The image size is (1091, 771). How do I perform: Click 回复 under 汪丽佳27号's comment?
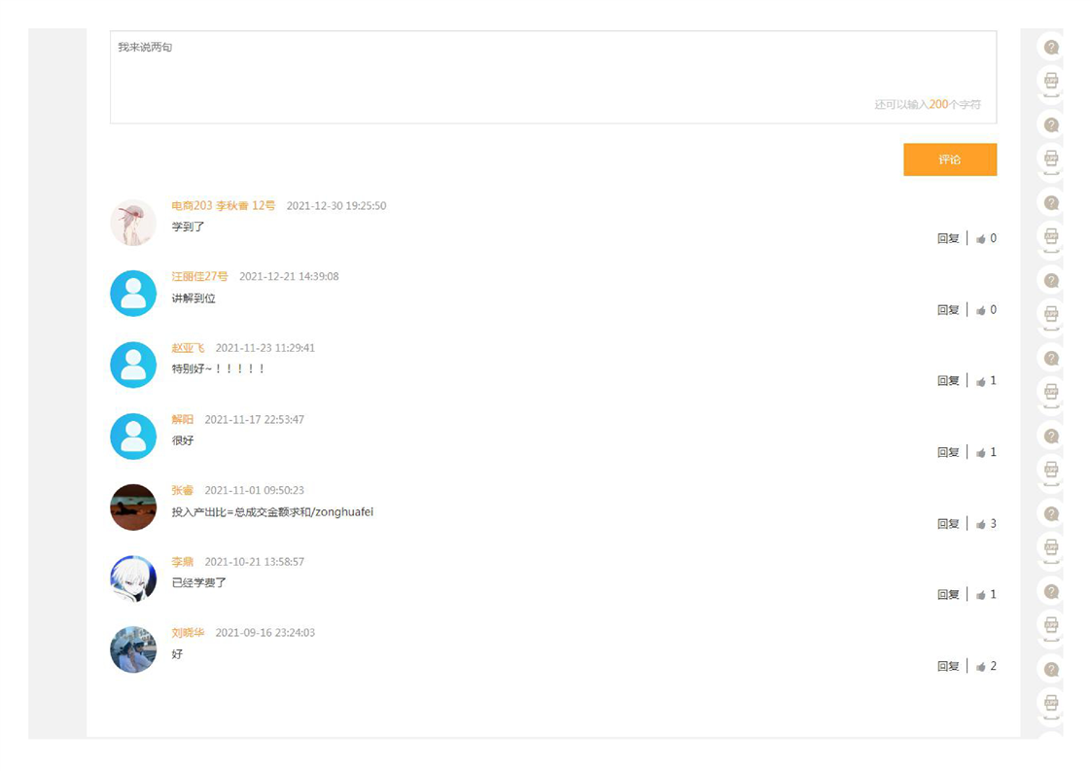click(x=947, y=310)
